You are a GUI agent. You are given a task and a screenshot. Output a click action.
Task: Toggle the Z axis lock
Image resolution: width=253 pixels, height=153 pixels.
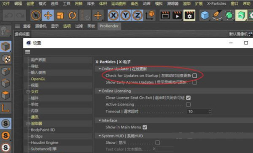click(137, 16)
